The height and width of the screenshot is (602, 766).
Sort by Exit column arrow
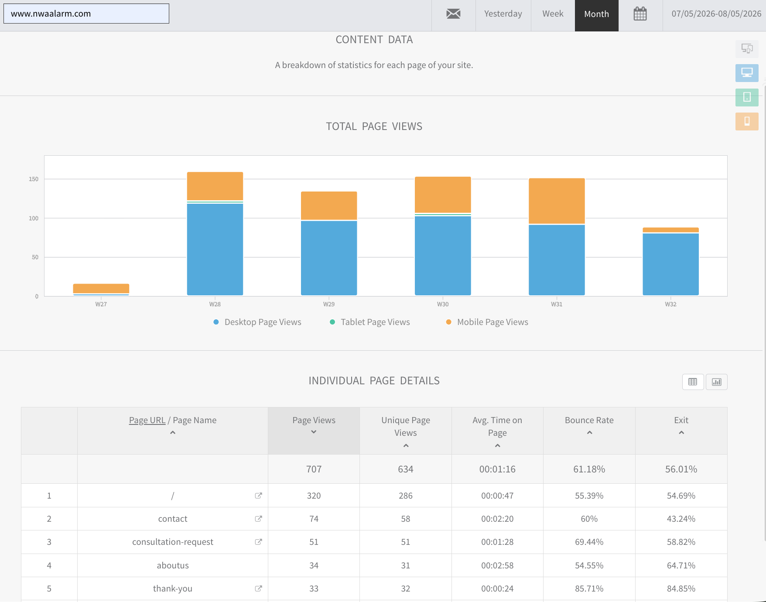[x=681, y=433]
